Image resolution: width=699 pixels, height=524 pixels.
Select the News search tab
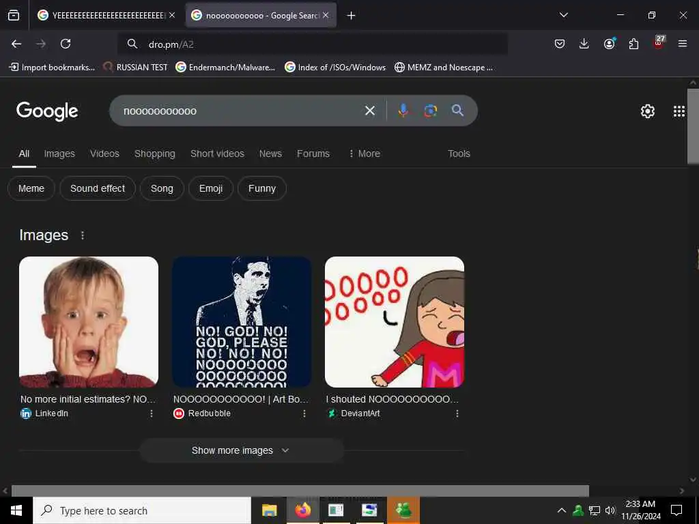270,154
